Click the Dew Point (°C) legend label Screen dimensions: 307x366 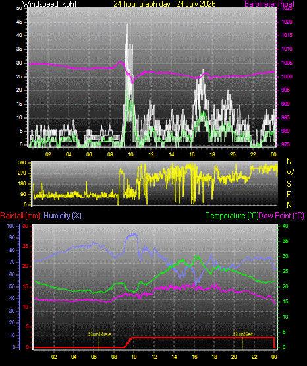coord(281,216)
